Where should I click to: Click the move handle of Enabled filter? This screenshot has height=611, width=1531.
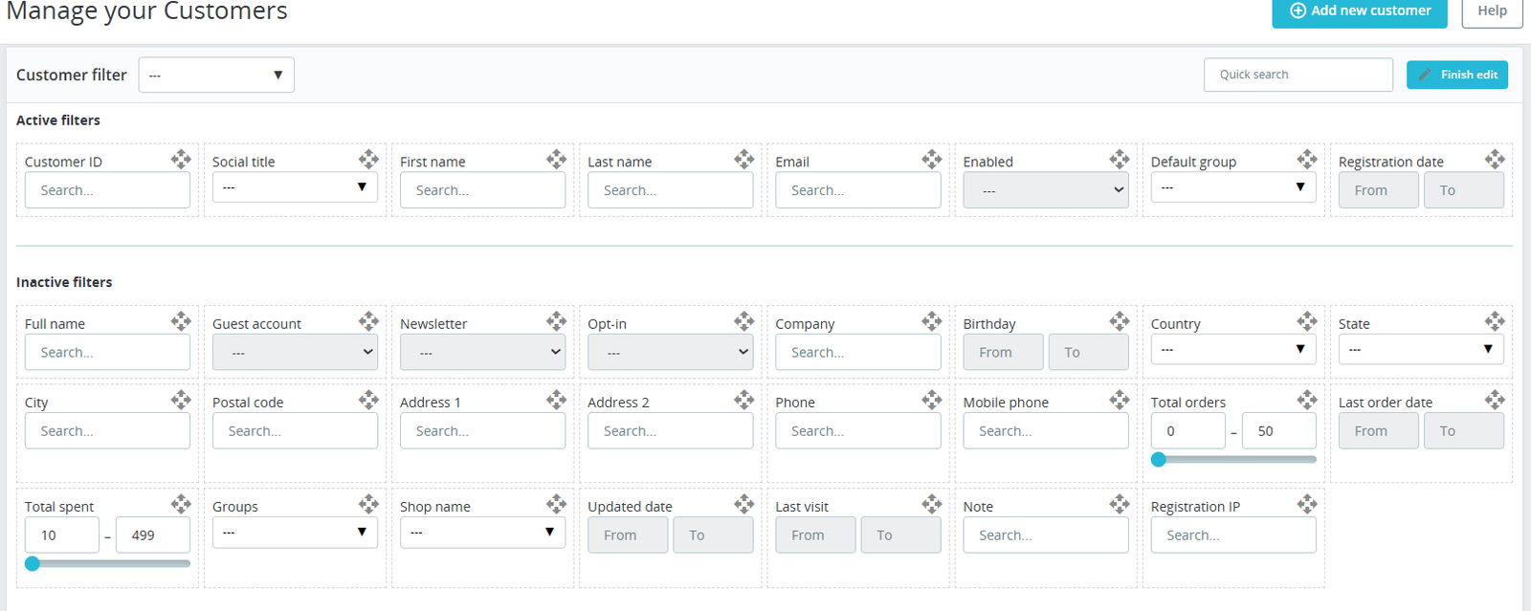coord(1119,159)
